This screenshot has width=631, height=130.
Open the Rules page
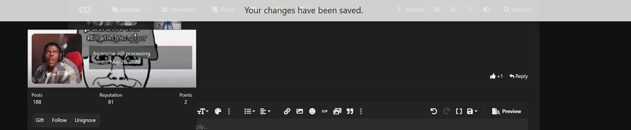223,10
